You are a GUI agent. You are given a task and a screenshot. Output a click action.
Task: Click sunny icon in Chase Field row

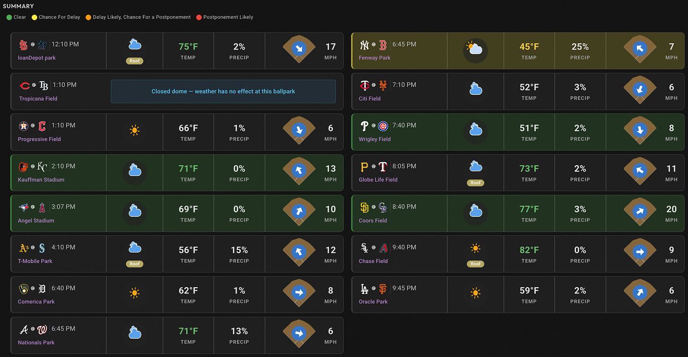[x=475, y=248]
